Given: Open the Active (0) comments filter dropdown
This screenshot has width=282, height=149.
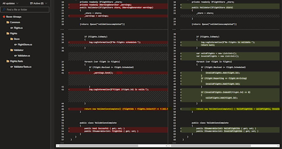Looking at the screenshot, I should 39,3.
